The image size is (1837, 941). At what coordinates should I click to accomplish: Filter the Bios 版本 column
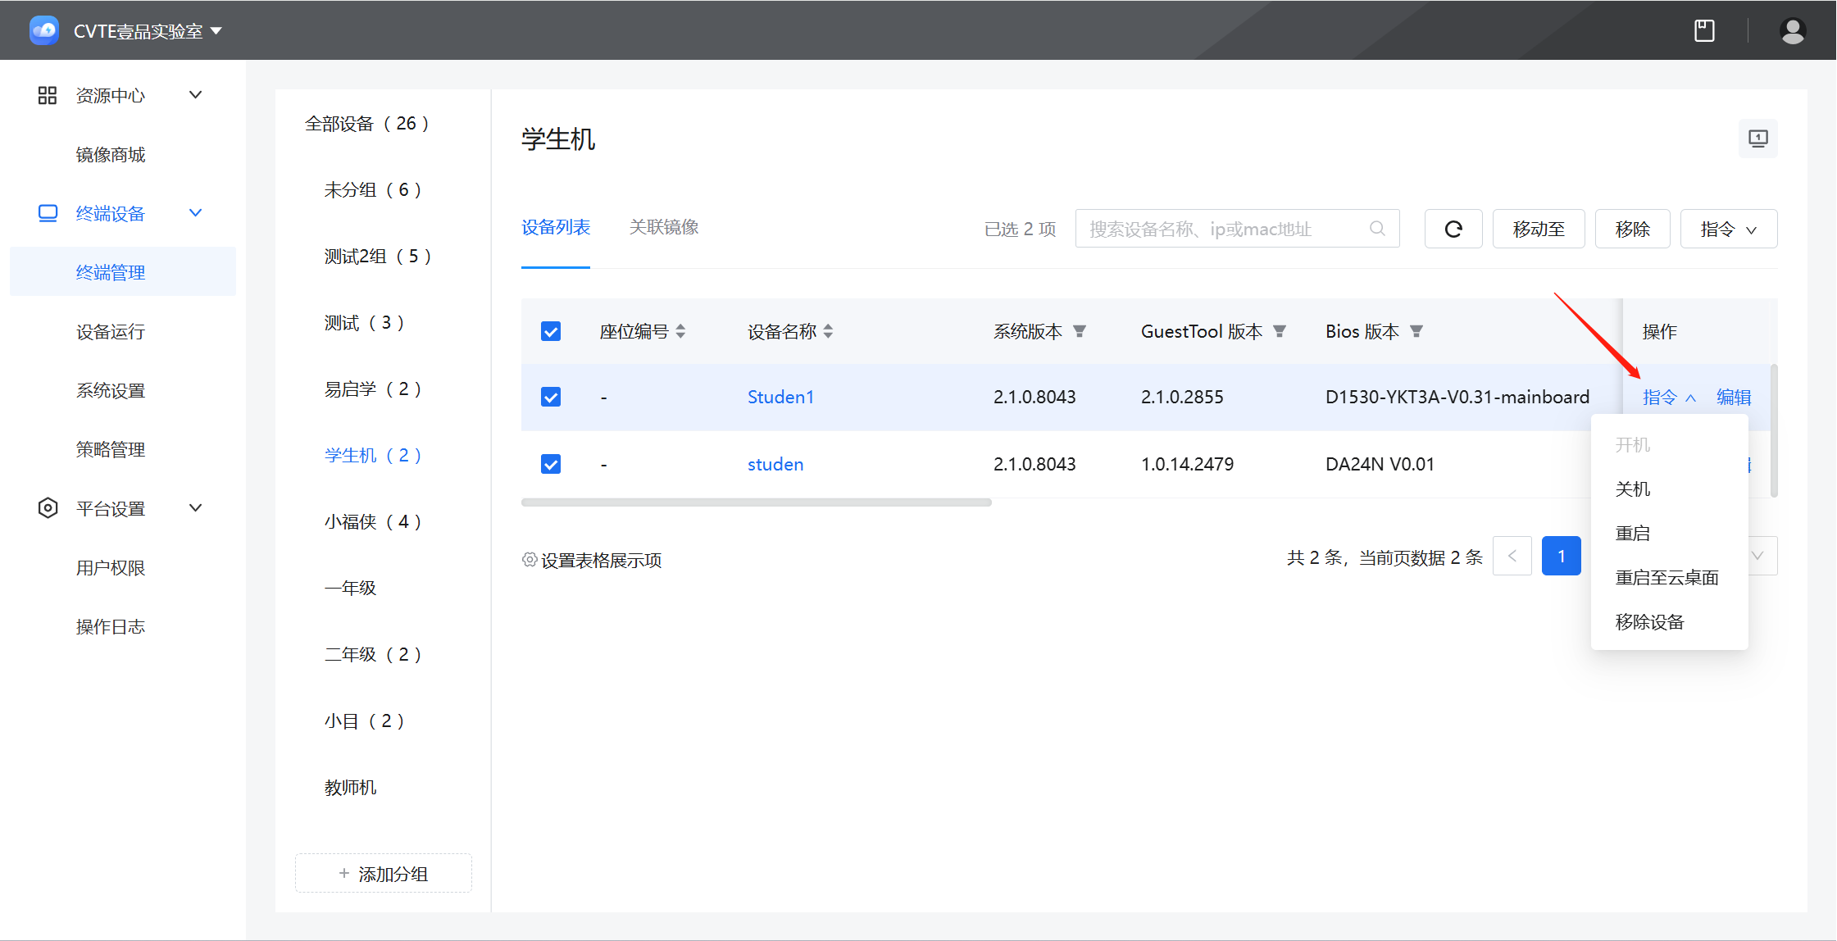pos(1416,331)
